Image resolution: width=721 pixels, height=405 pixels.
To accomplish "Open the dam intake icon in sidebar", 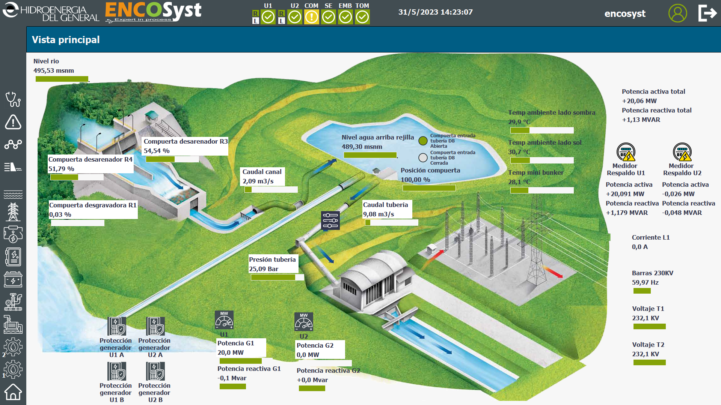I will [13, 167].
